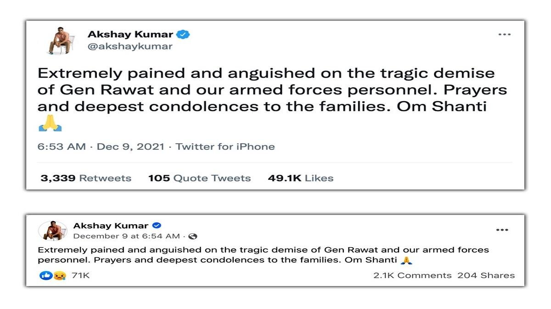
Task: Show the 49.1K Likes list
Action: [300, 178]
